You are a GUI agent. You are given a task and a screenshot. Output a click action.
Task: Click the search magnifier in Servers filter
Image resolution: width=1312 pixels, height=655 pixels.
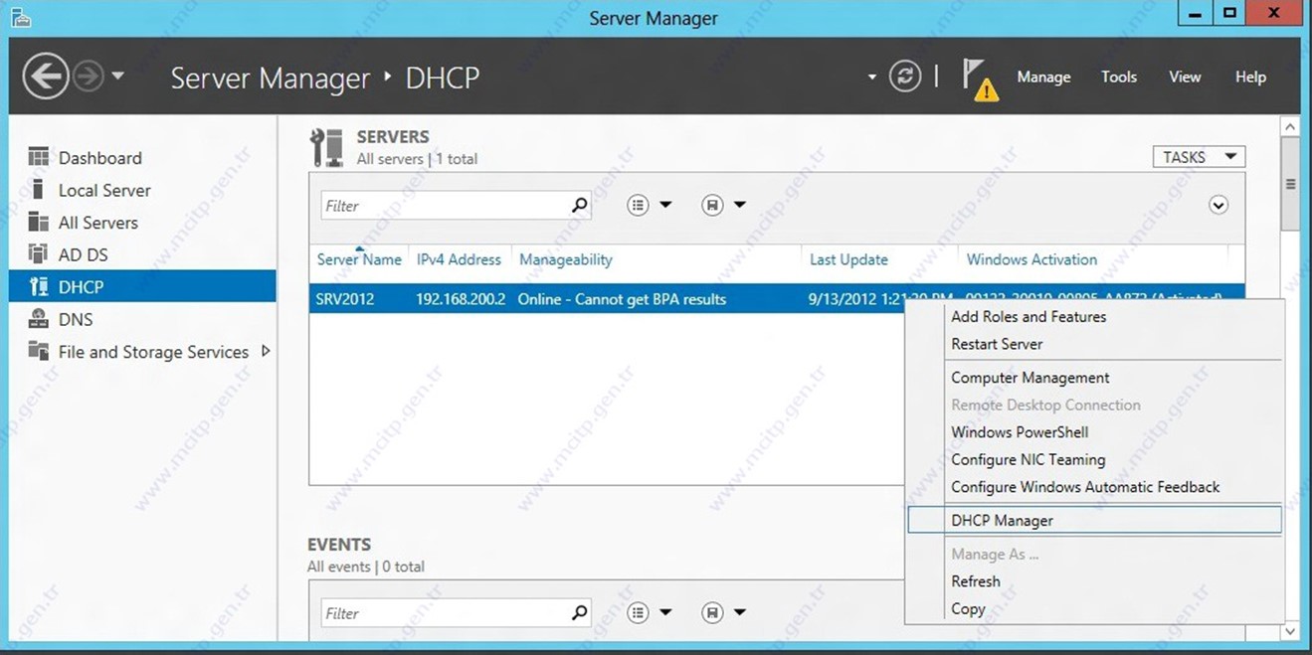580,206
